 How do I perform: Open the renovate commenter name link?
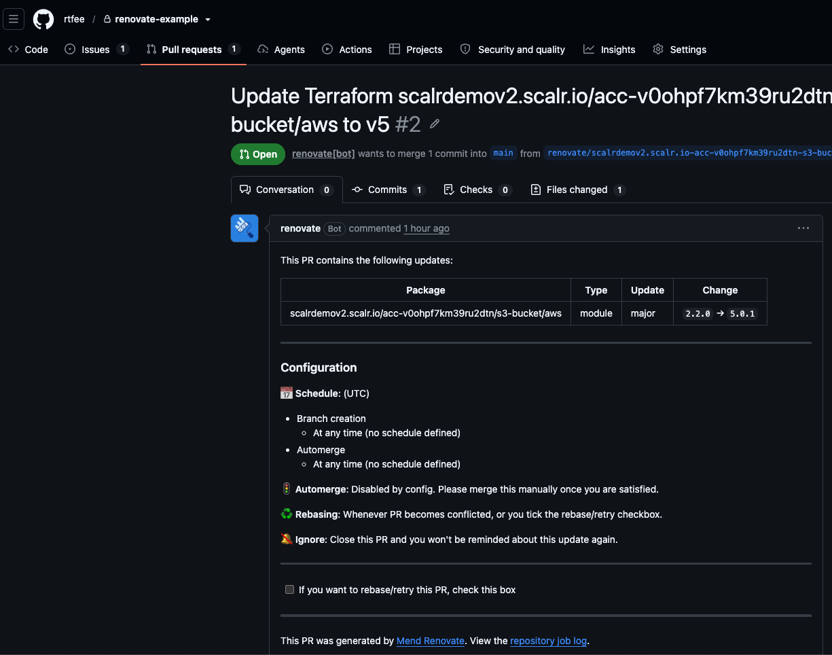click(300, 228)
